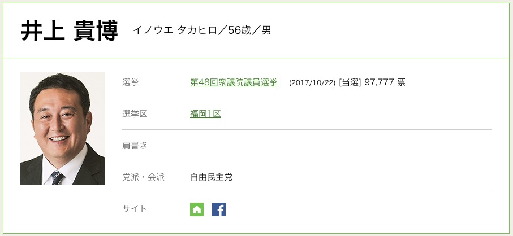Image resolution: width=513 pixels, height=236 pixels.
Task: Click the candidate's portrait photo
Action: [x=63, y=129]
